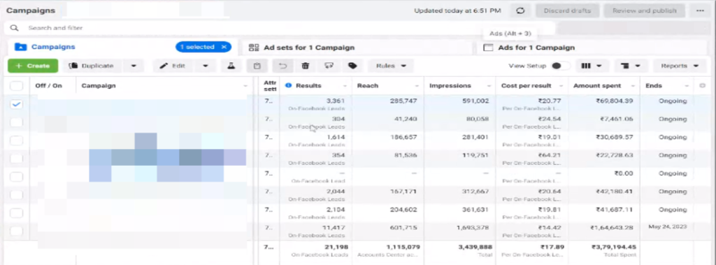Open the columns layout dropdown

point(592,66)
